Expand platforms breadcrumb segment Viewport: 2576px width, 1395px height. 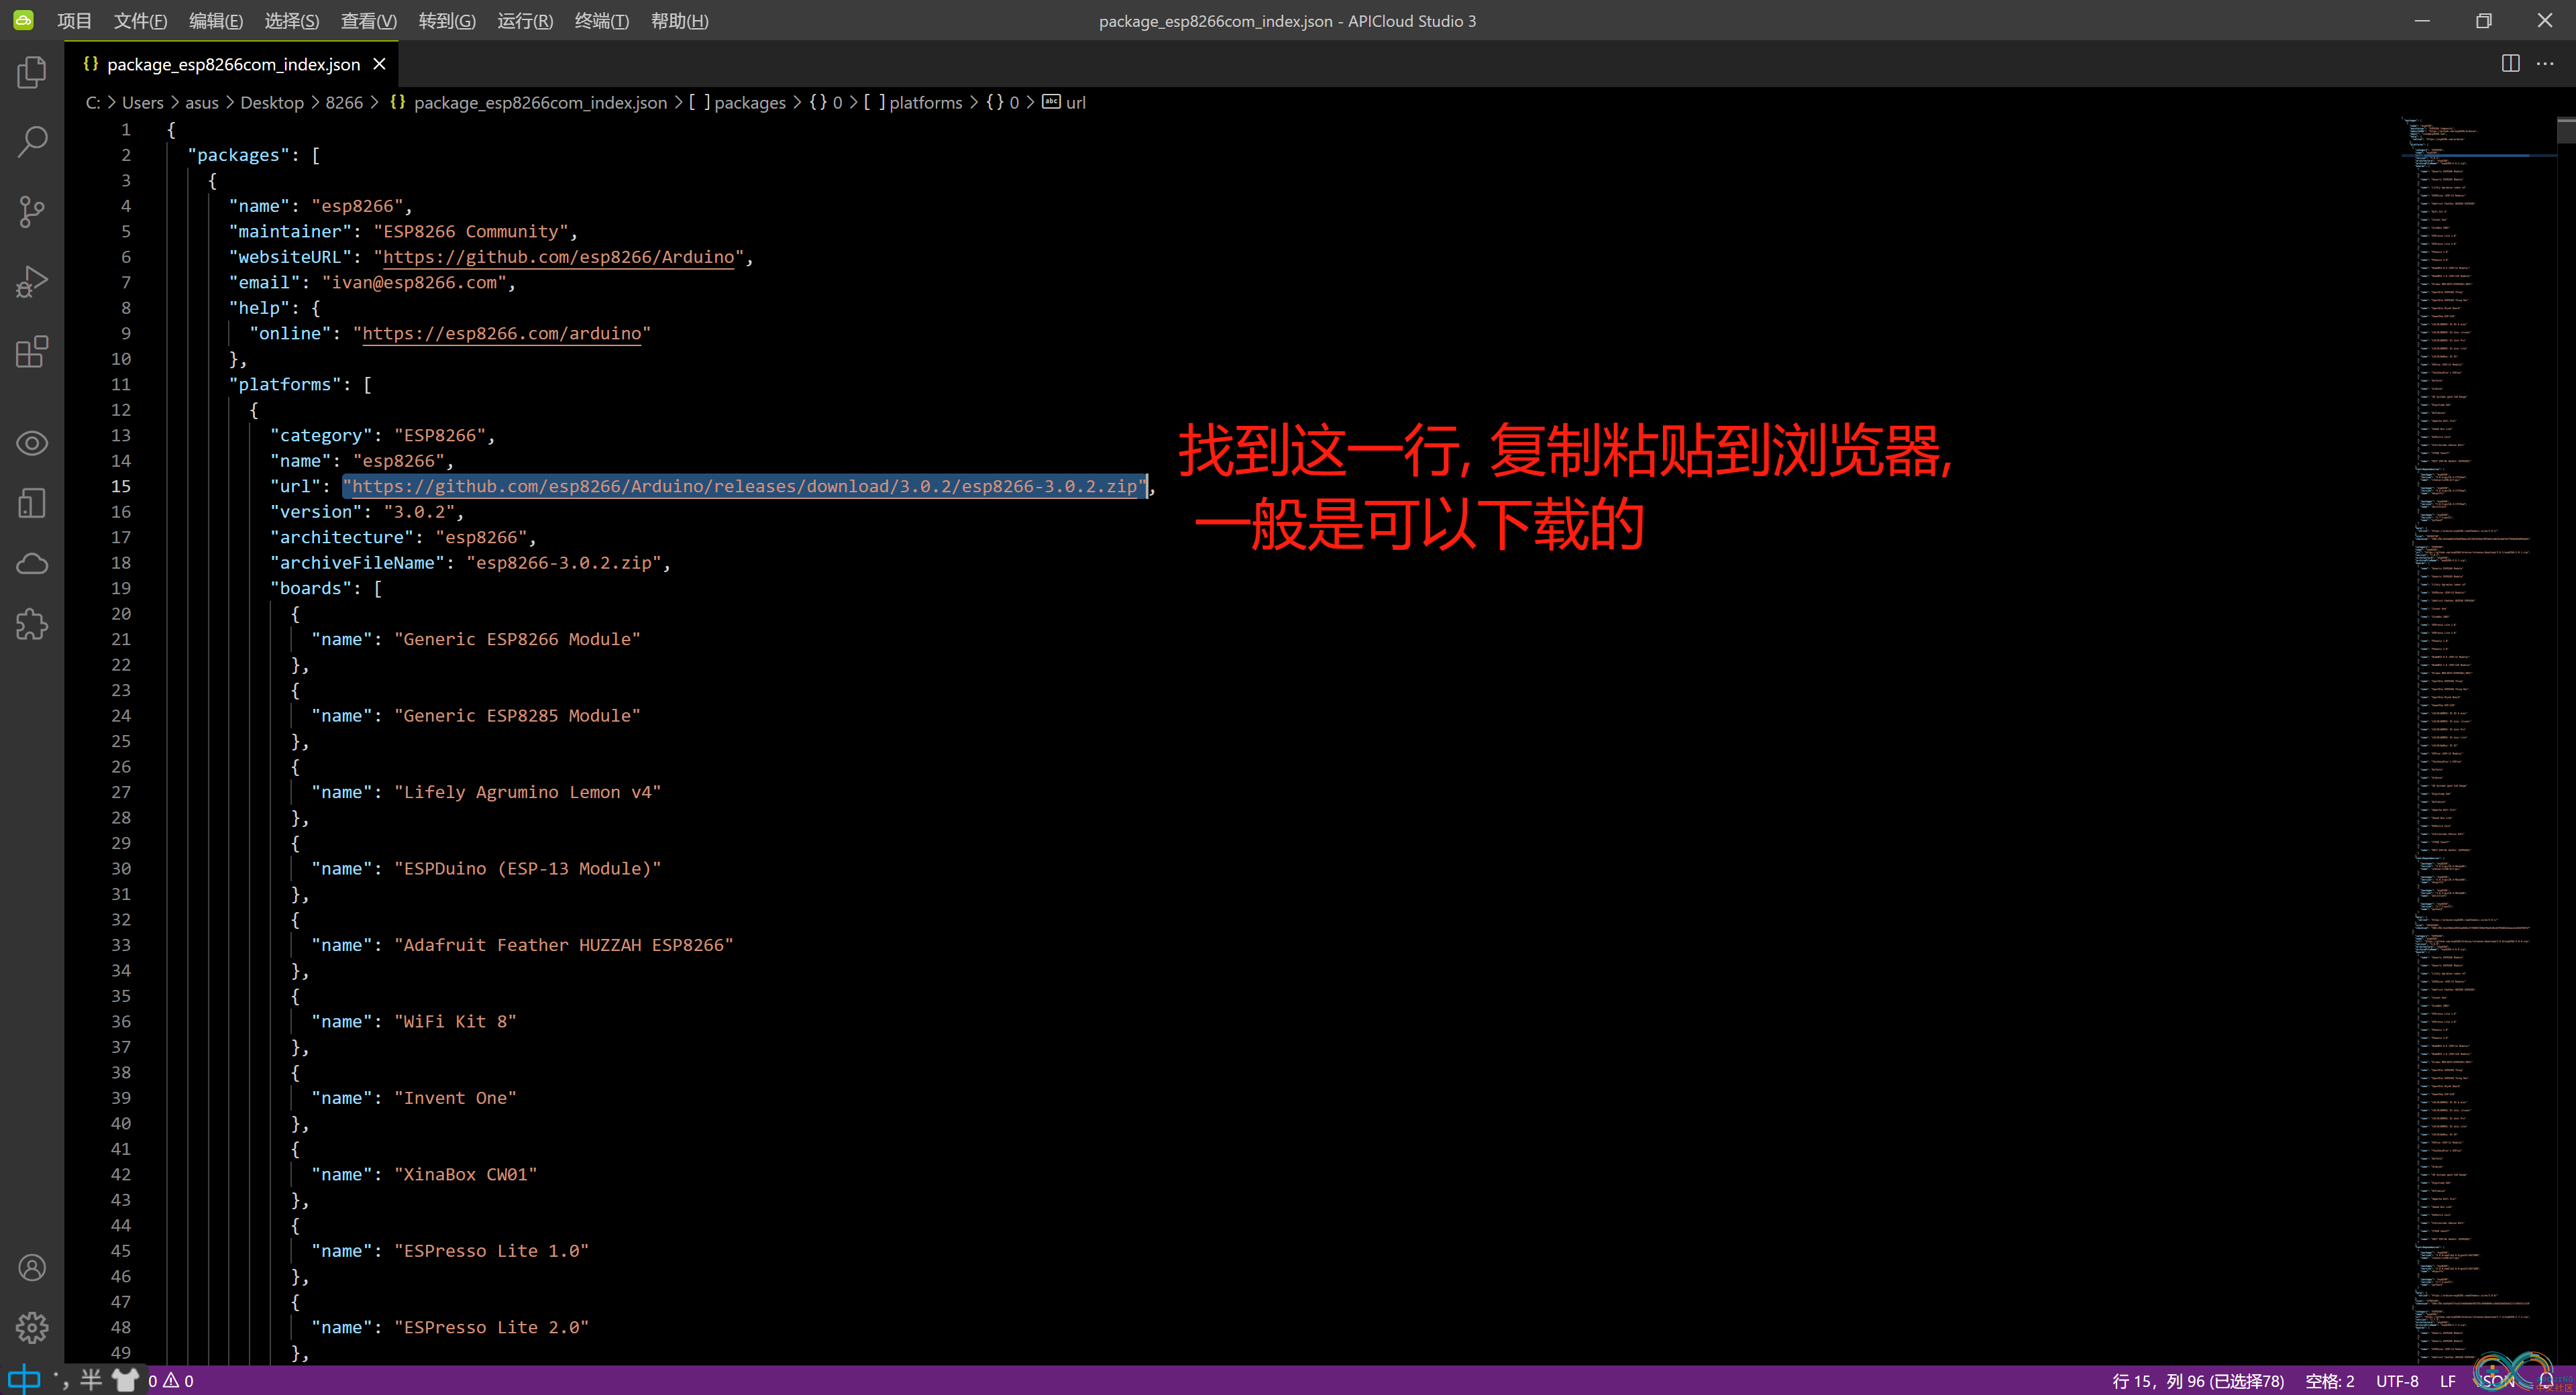[914, 102]
